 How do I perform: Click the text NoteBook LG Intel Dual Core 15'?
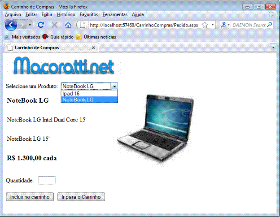point(47,120)
